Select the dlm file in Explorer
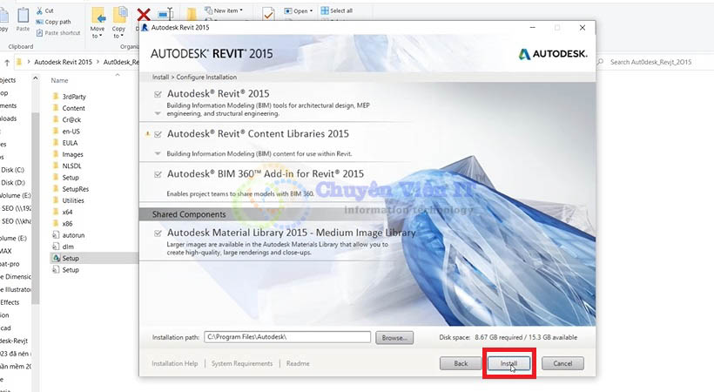The image size is (714, 392). coord(68,247)
